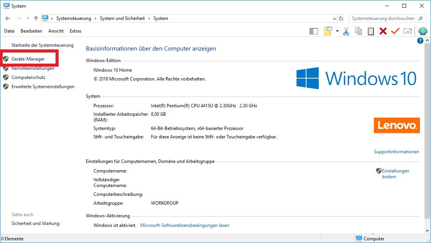Click the Windows 10 Home edition text
The image size is (431, 243).
(112, 70)
